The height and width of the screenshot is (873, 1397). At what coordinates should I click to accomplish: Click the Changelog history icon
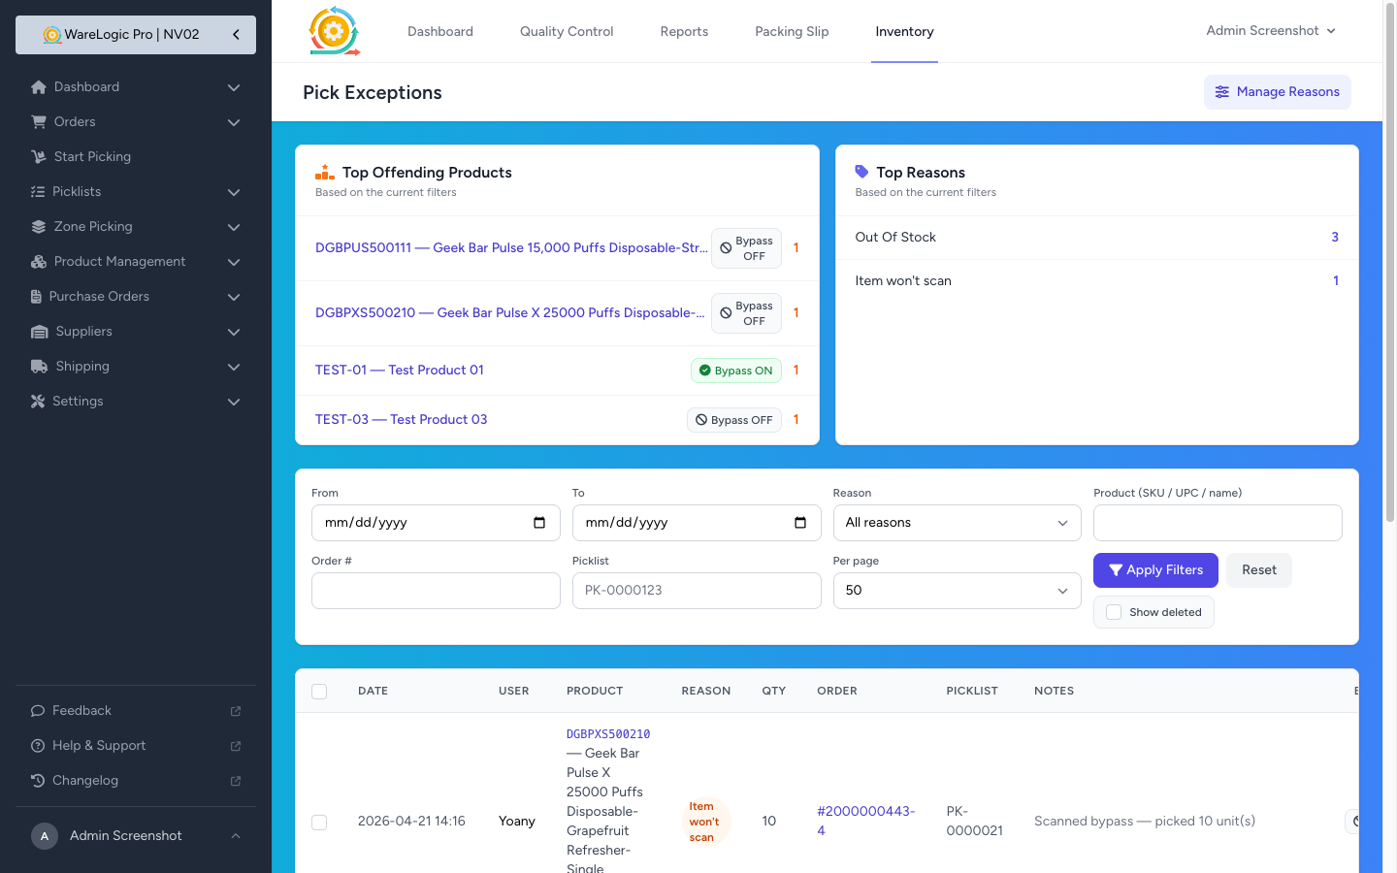pyautogui.click(x=38, y=781)
